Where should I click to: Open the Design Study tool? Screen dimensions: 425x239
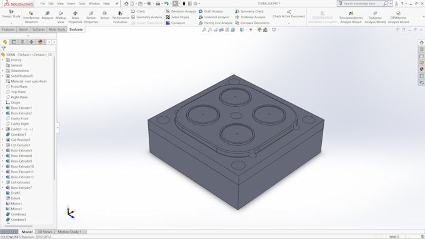point(11,14)
